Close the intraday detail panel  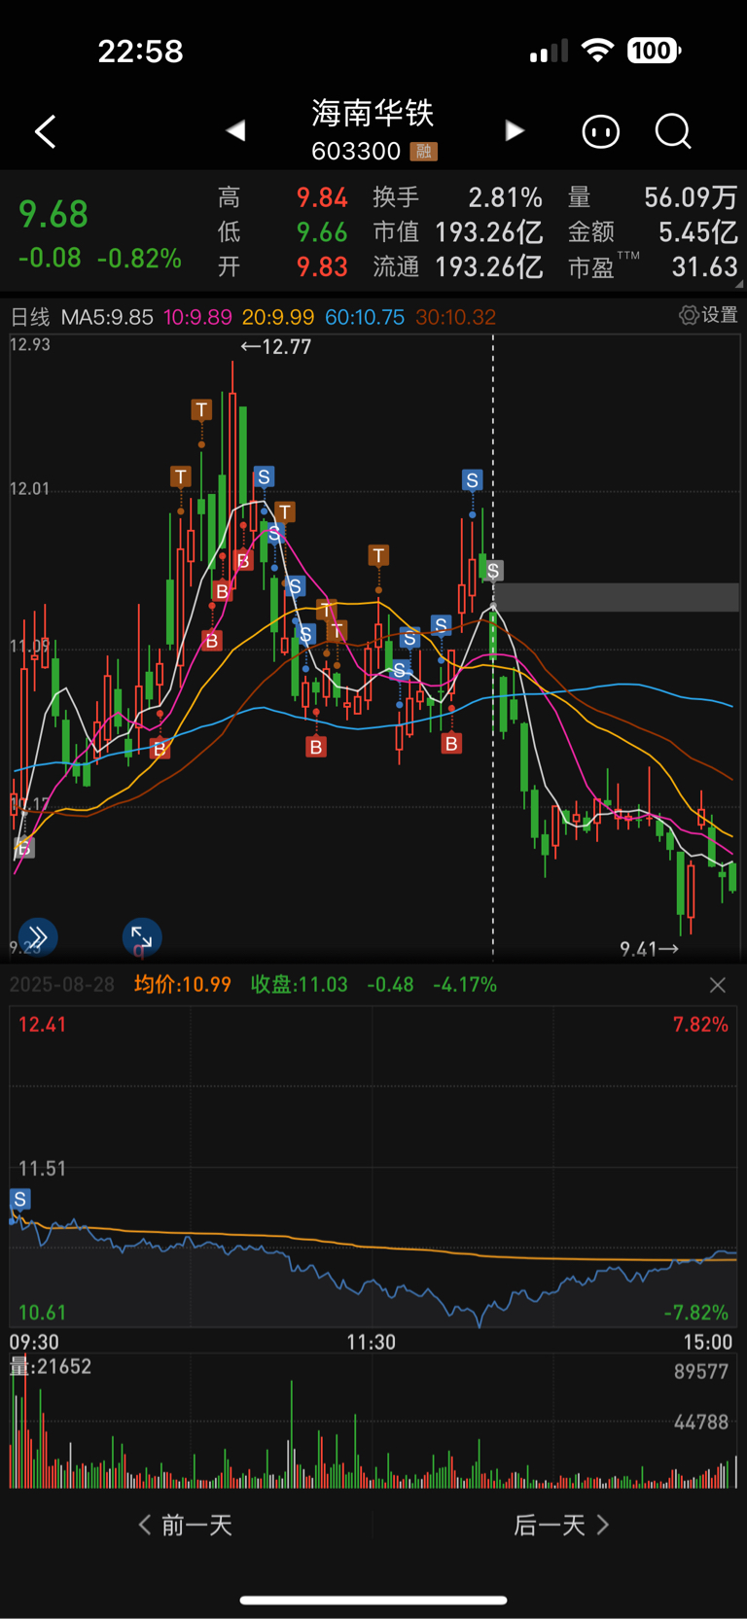point(718,985)
